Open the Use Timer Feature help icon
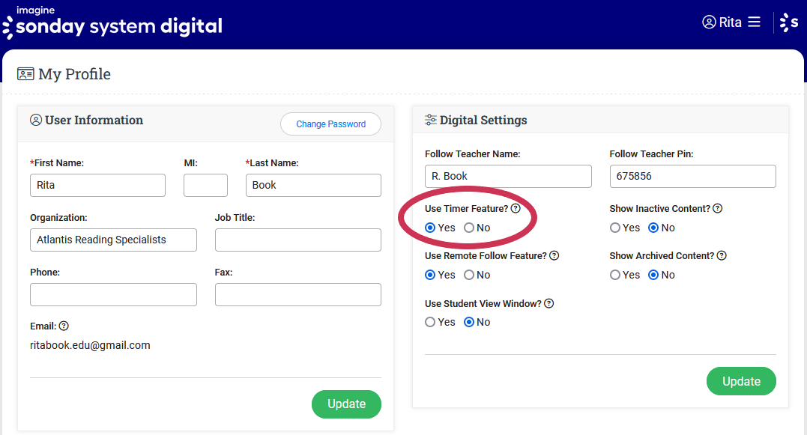807x435 pixels. tap(516, 208)
